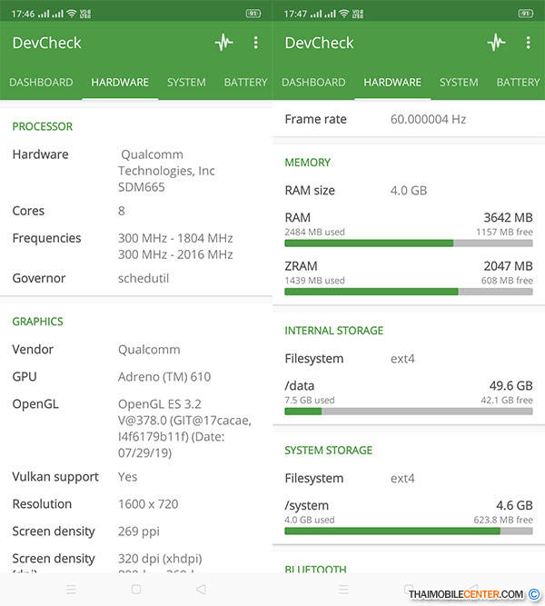
Task: Open the three-dot overflow menu on right screen
Action: tap(528, 43)
